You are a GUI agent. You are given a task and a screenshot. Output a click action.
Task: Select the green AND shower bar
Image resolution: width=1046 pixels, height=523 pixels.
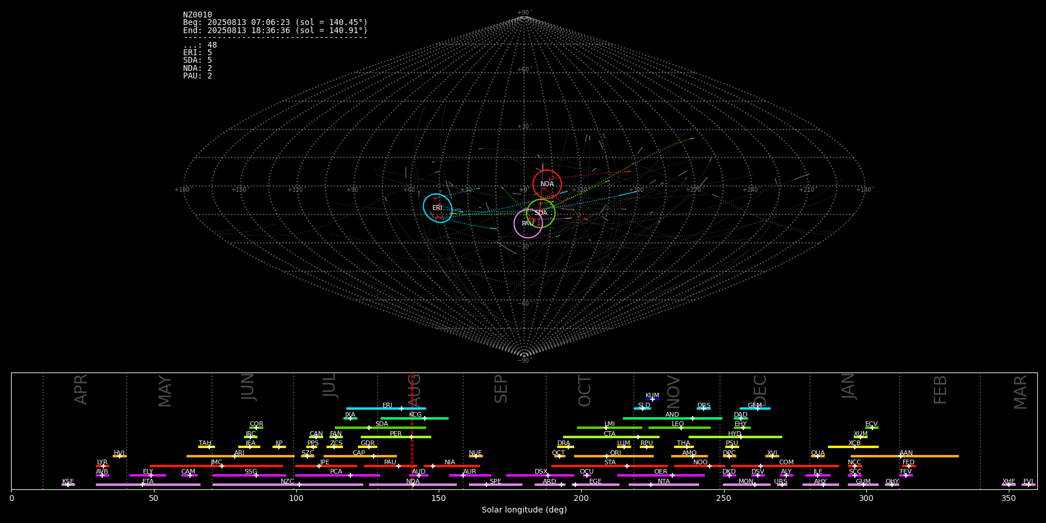coord(672,418)
